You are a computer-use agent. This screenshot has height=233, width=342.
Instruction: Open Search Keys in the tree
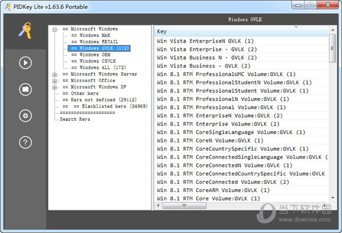point(75,119)
